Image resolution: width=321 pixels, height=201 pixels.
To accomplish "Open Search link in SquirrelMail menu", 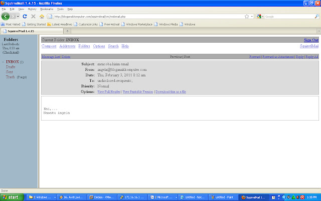I will pos(113,46).
